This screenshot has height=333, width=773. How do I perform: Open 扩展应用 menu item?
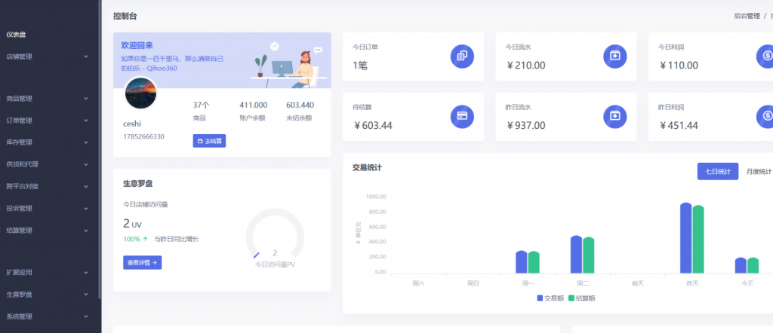pyautogui.click(x=19, y=272)
